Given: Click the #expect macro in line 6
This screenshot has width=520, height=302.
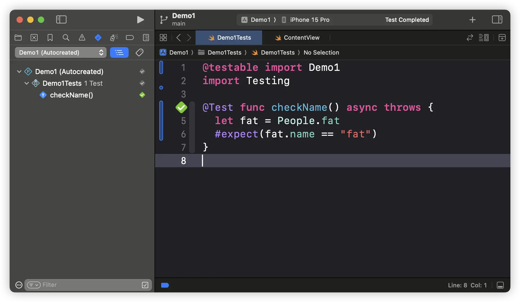Looking at the screenshot, I should click(x=237, y=134).
